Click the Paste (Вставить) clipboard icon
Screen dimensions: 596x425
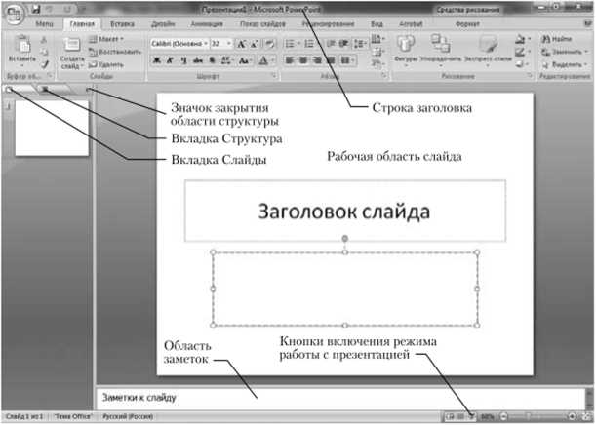(22, 46)
